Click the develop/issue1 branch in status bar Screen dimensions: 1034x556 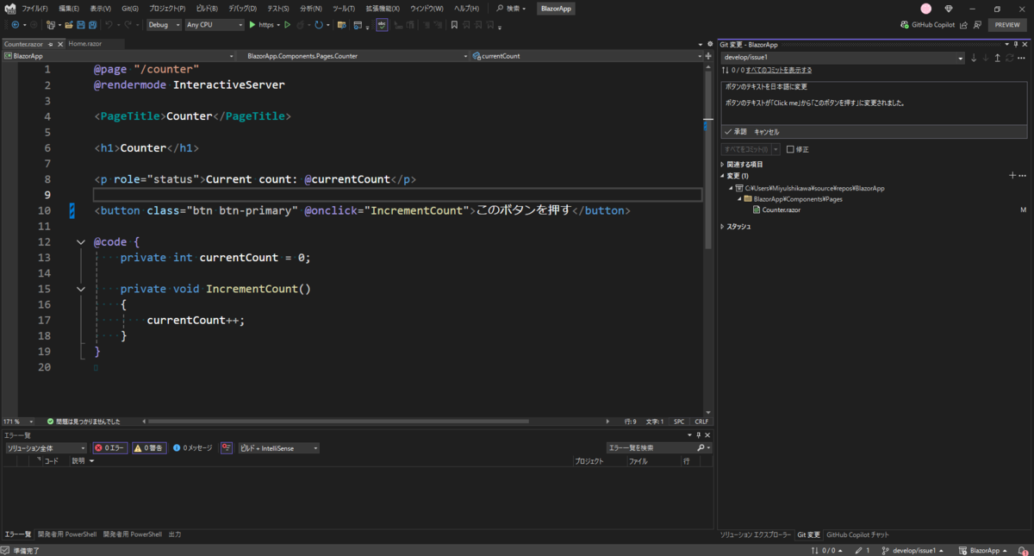click(x=913, y=550)
